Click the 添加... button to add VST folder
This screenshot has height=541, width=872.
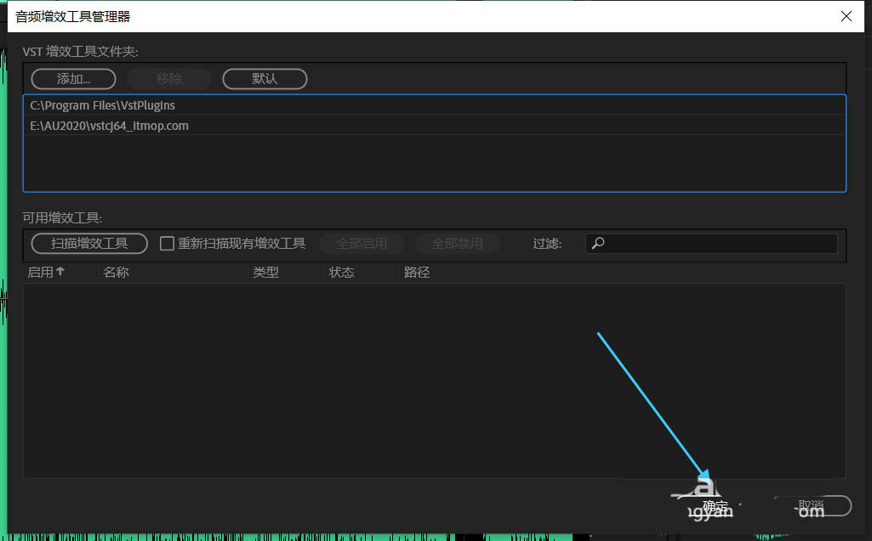[73, 79]
